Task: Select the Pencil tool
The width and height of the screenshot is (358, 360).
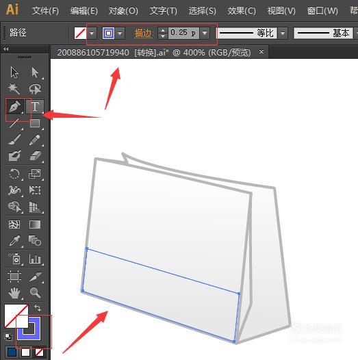Action: 35,140
